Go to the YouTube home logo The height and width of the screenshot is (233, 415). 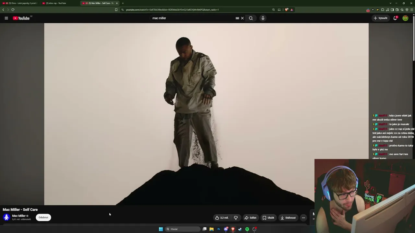21,18
